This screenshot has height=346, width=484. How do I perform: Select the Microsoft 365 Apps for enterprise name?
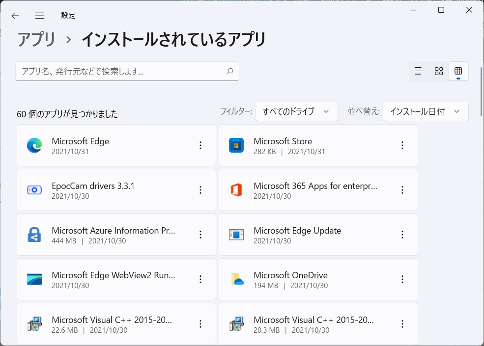(315, 186)
